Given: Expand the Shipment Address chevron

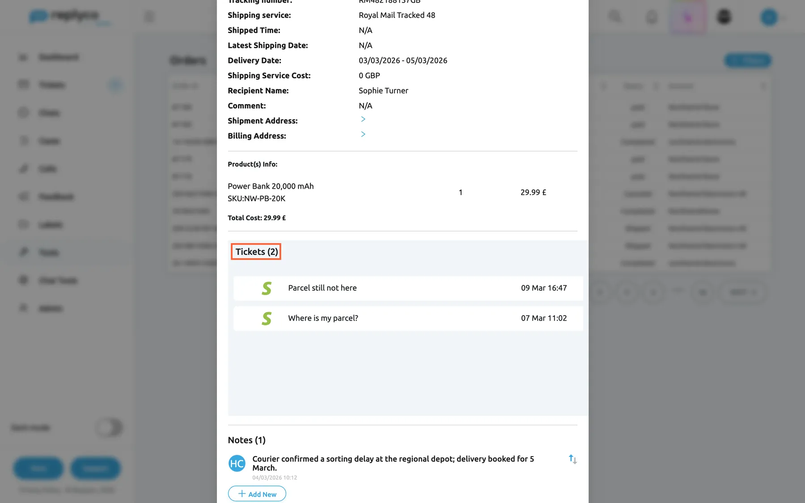Looking at the screenshot, I should [x=363, y=119].
